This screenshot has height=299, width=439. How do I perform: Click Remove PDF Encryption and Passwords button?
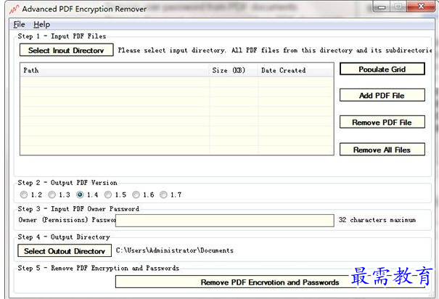pyautogui.click(x=270, y=282)
